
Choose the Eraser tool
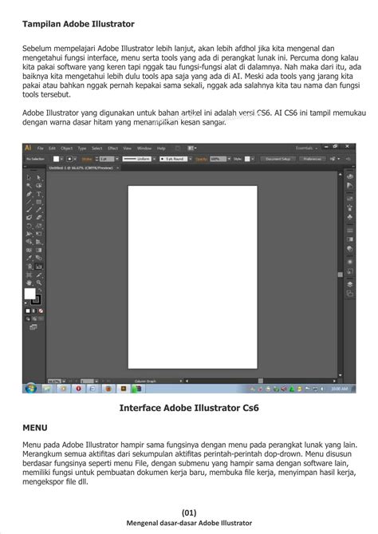[39, 218]
